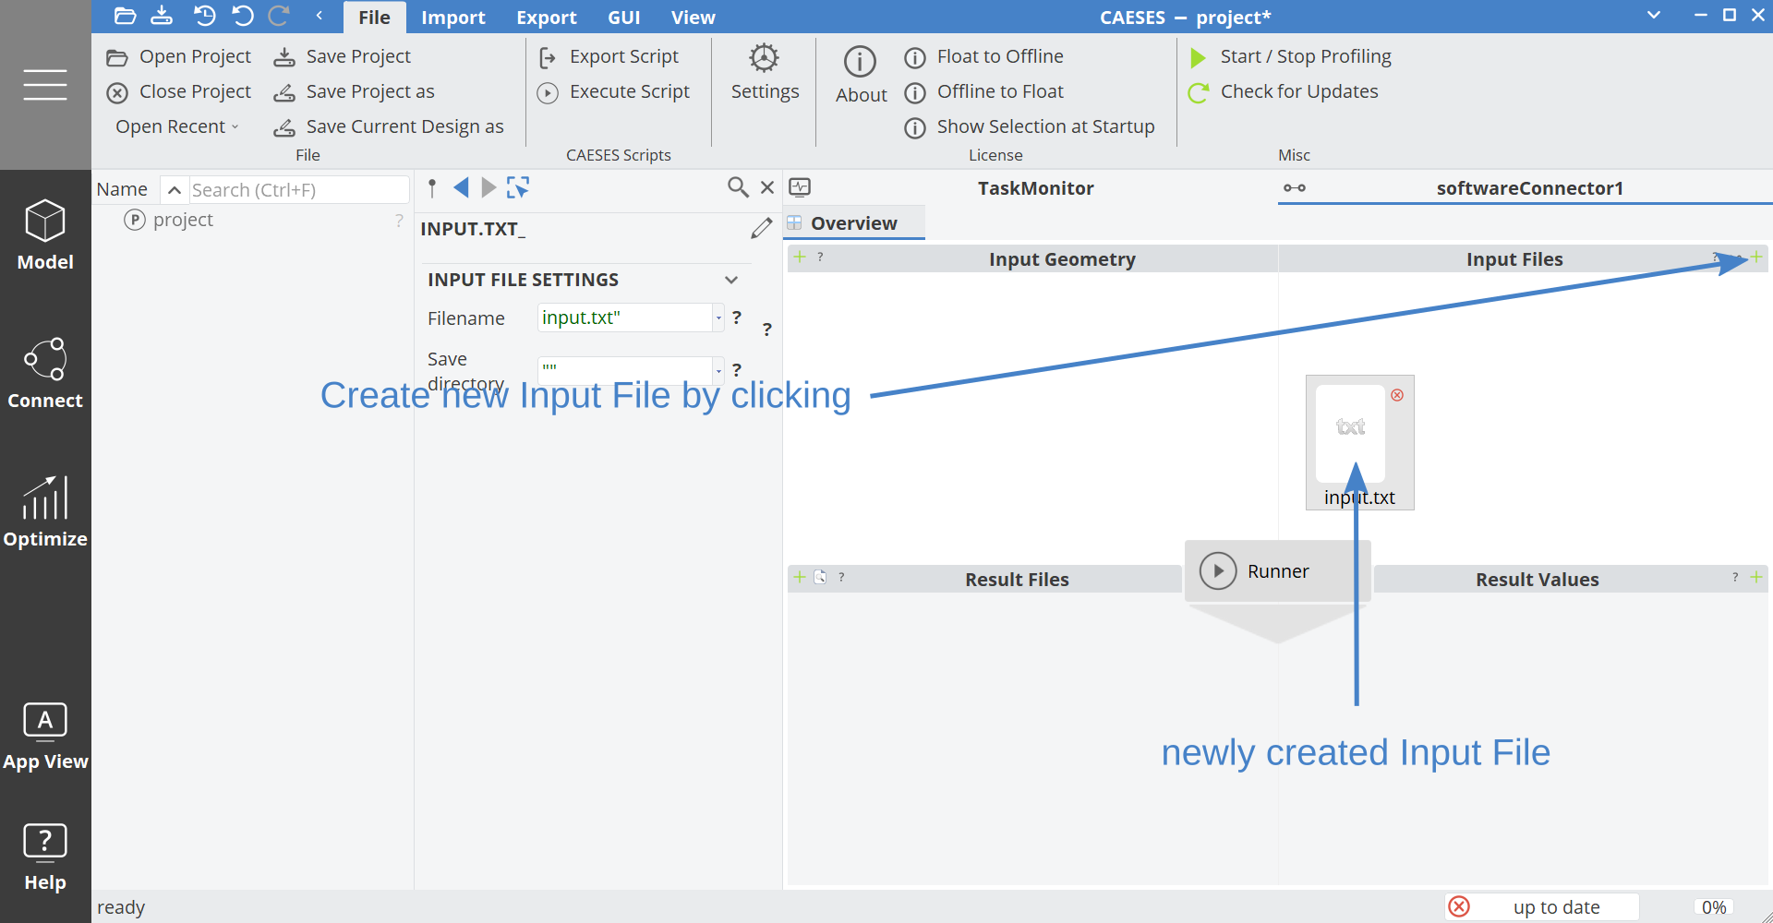Viewport: 1773px width, 923px height.
Task: Open the GUI ribbon tab
Action: (x=623, y=18)
